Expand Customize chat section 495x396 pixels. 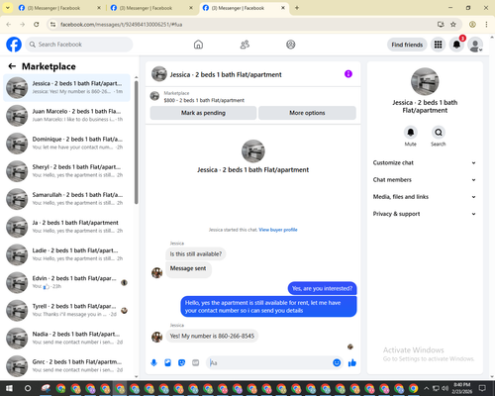coord(425,162)
